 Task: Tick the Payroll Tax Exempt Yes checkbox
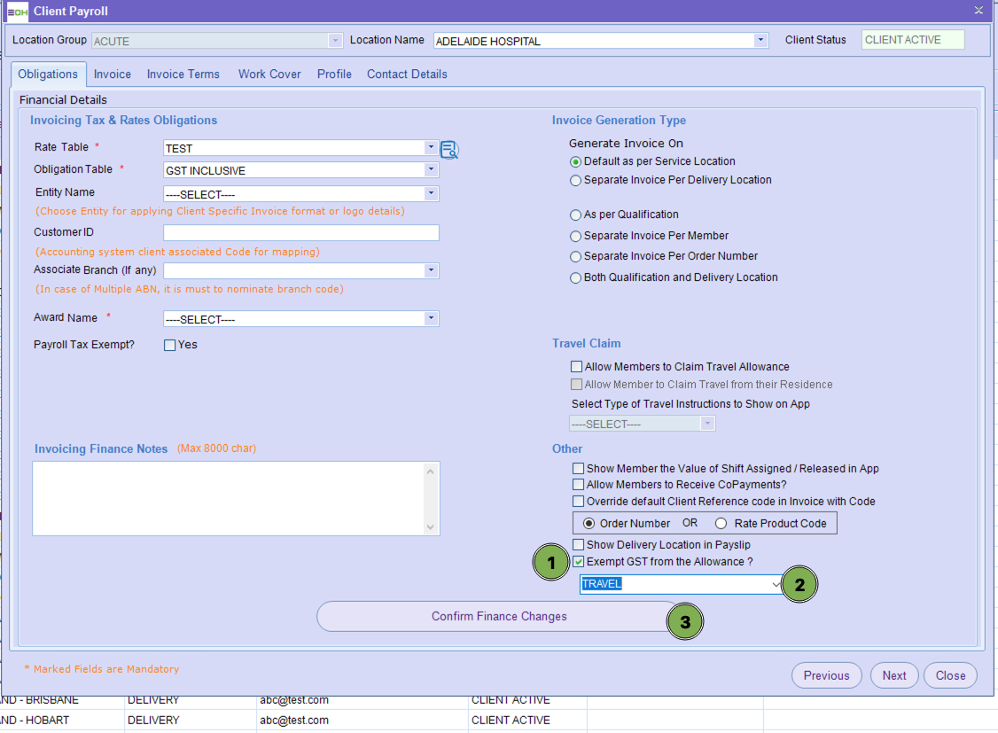pos(170,345)
